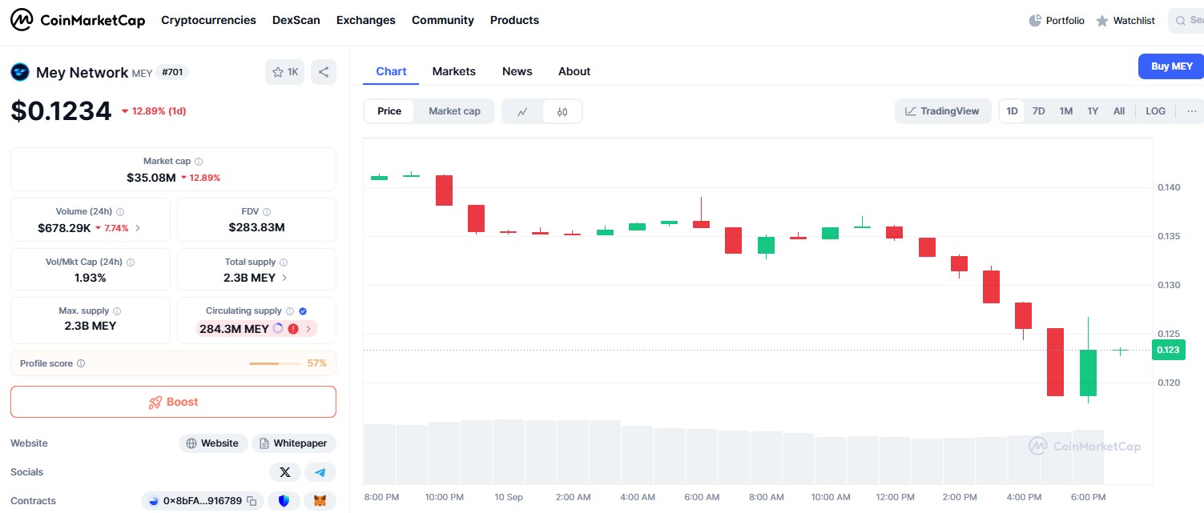The height and width of the screenshot is (513, 1204).
Task: Open Community menu
Action: (x=443, y=20)
